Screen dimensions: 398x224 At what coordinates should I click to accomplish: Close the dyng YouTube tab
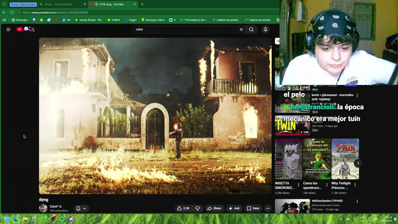pyautogui.click(x=135, y=4)
